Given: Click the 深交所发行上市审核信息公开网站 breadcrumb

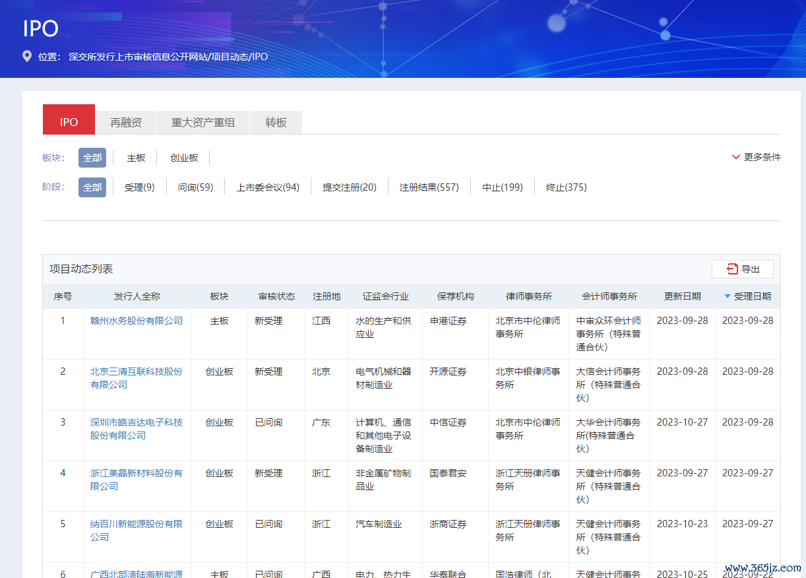Looking at the screenshot, I should point(138,57).
